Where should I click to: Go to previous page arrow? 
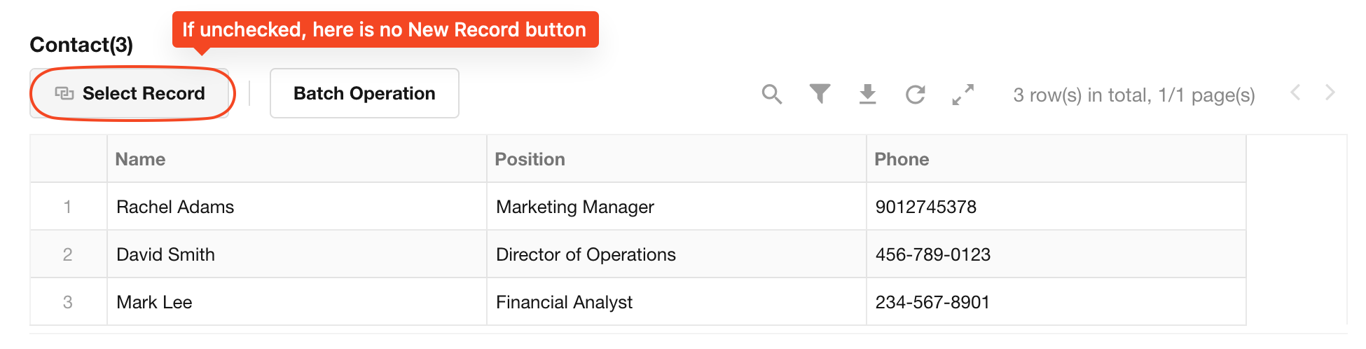1295,93
